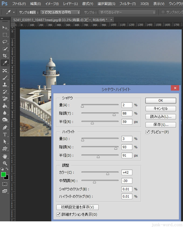
Task: Expand the eyedropper tool preset picker arrow
Action: click(x=14, y=12)
